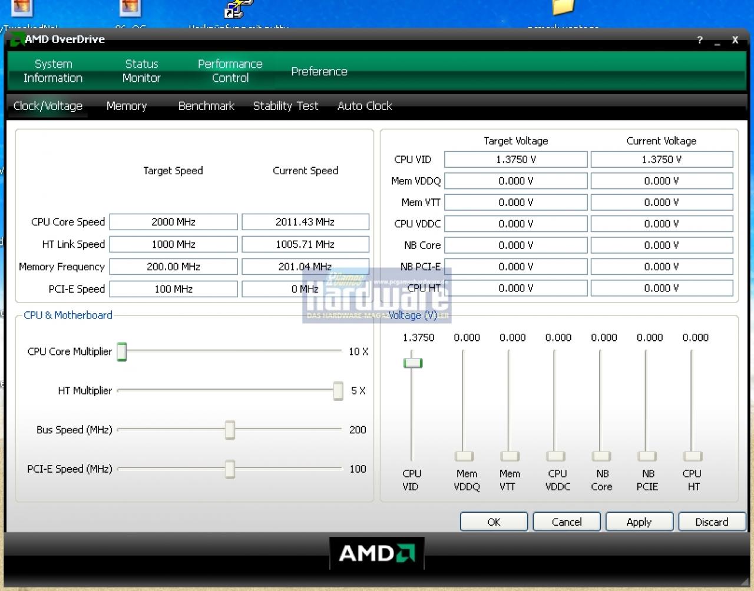Click the CPU VID voltage slider handle
The image size is (754, 591).
point(413,363)
